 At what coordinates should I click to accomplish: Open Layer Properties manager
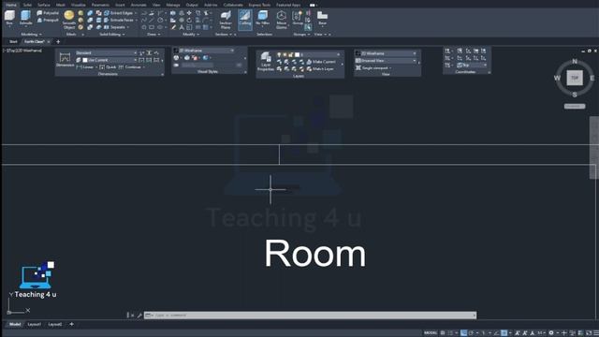pyautogui.click(x=266, y=62)
